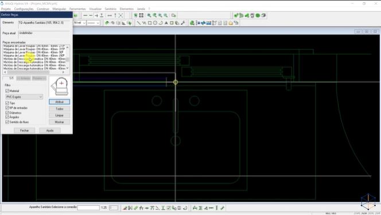This screenshot has width=381, height=215.
Task: Click the green sphere icon in top-right toolbar
Action: [258, 15]
